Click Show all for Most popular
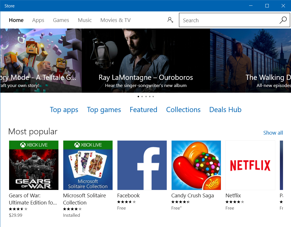The image size is (291, 227). click(x=273, y=133)
